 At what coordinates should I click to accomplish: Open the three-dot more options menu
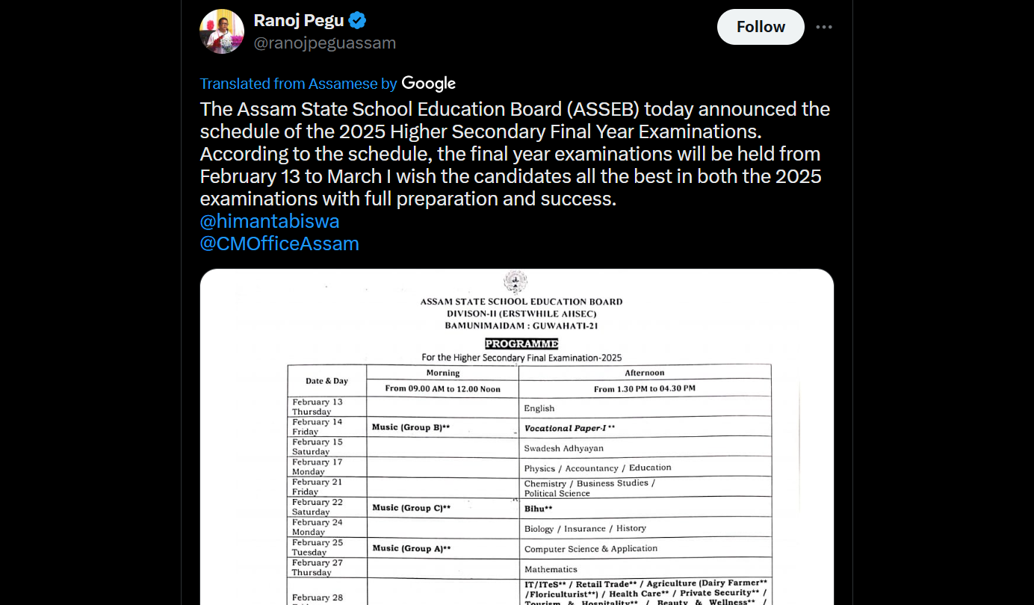click(824, 27)
